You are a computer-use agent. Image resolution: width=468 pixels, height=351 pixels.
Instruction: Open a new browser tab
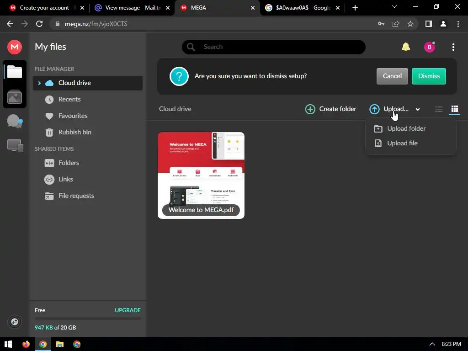tap(355, 8)
